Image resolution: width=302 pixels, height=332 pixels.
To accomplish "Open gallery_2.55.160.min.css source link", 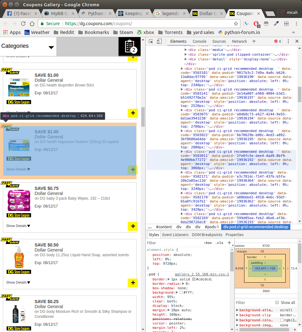I will [x=202, y=274].
